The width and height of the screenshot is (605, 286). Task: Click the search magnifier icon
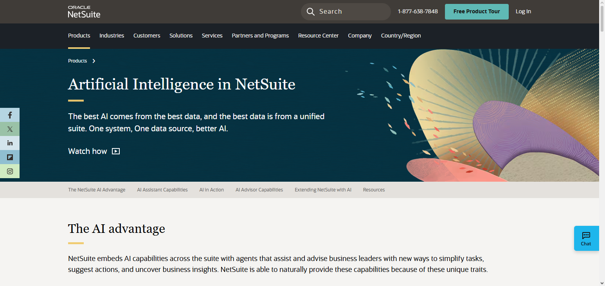point(310,11)
